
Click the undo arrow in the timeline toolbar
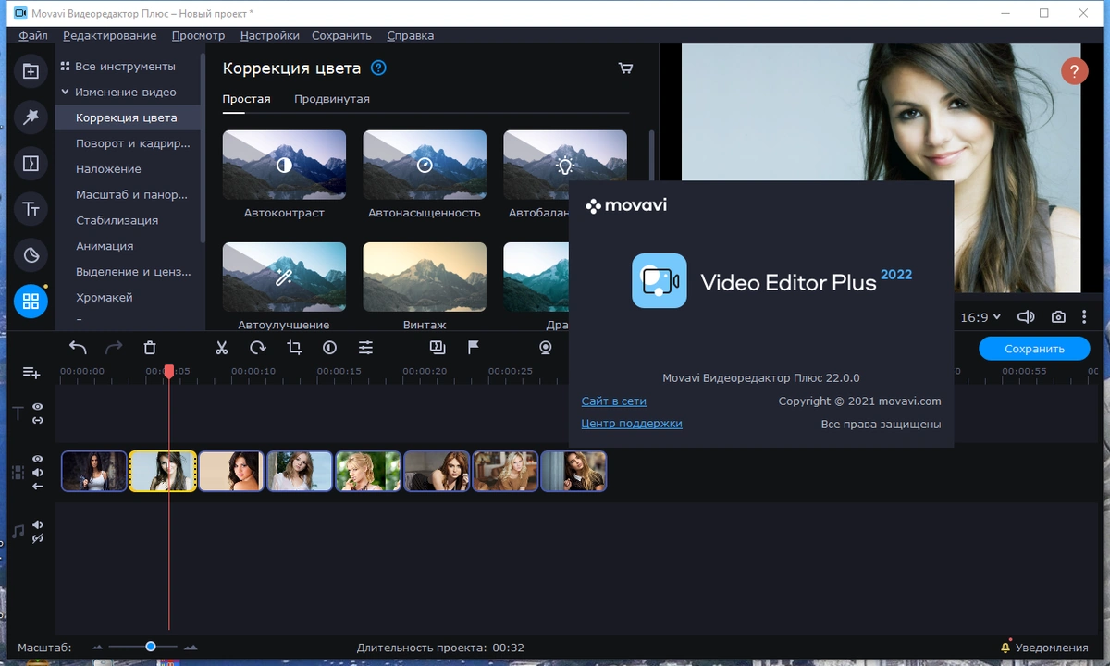pyautogui.click(x=79, y=348)
